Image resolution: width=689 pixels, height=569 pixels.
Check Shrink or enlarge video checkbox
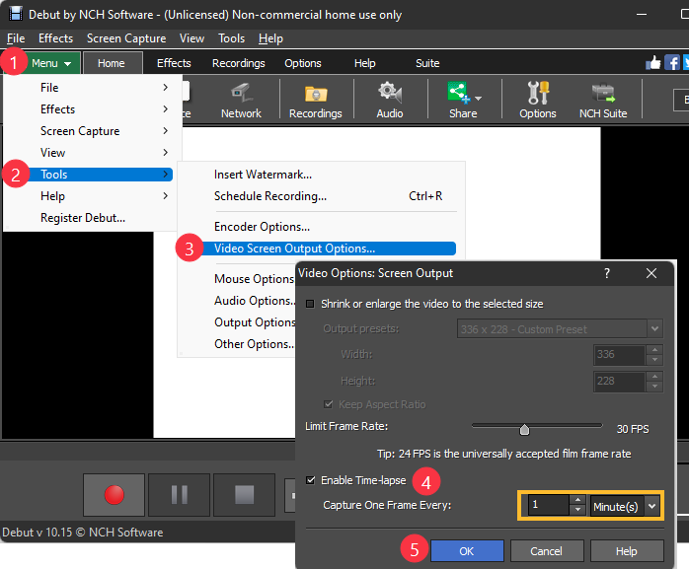click(x=312, y=304)
